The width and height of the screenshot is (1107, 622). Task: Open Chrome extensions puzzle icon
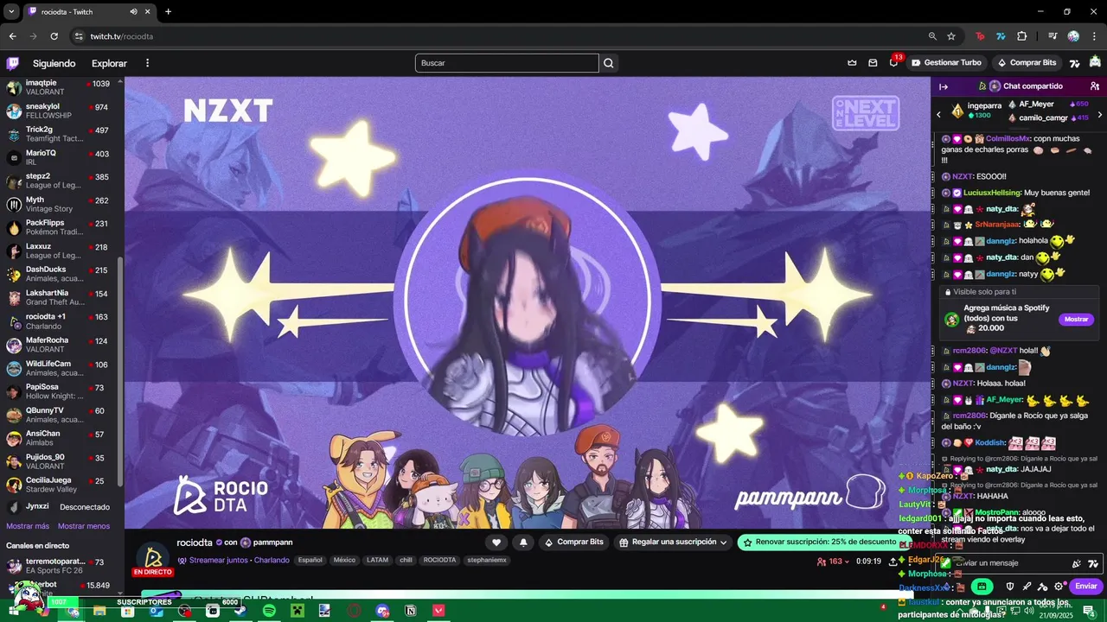[1021, 36]
